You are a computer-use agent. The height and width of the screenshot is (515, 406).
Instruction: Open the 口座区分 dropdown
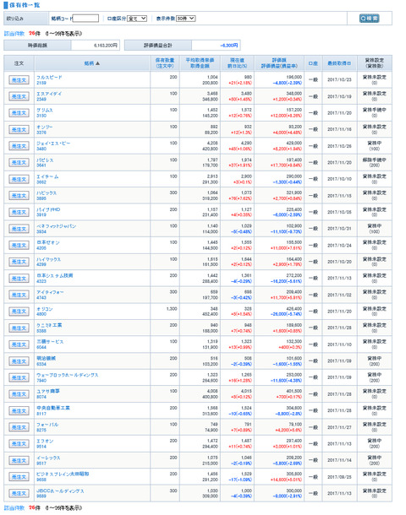tap(137, 19)
